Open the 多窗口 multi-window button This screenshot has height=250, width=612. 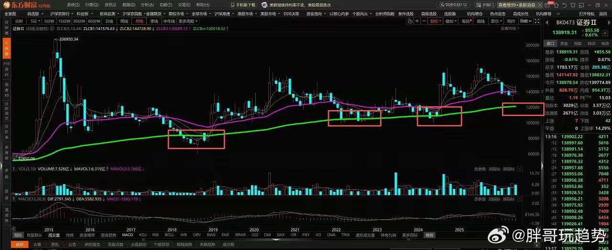coord(484,4)
